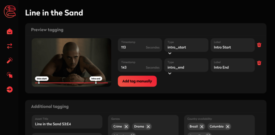Click the arrow-in-circle logout icon
Image resolution: width=275 pixels, height=135 pixels.
tap(10, 90)
